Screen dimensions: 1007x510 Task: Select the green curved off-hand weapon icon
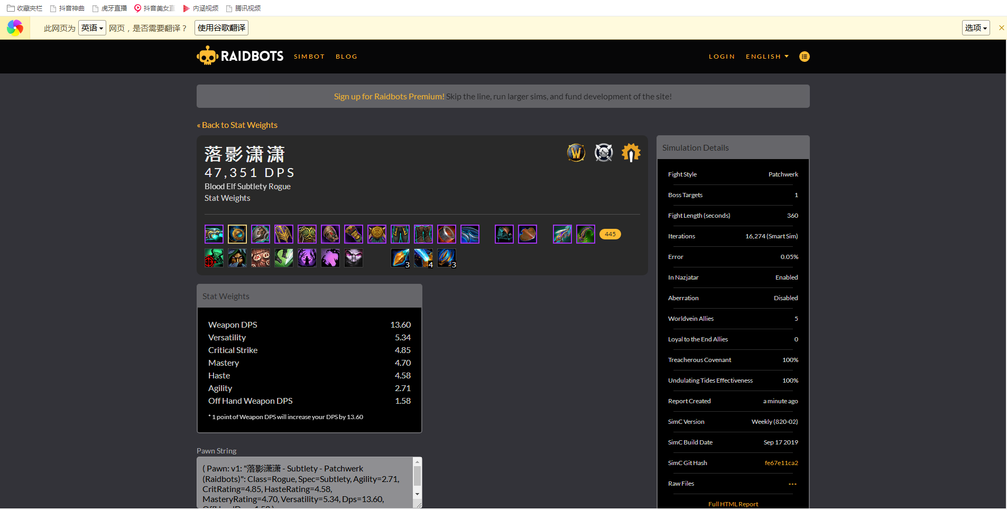[x=586, y=234]
